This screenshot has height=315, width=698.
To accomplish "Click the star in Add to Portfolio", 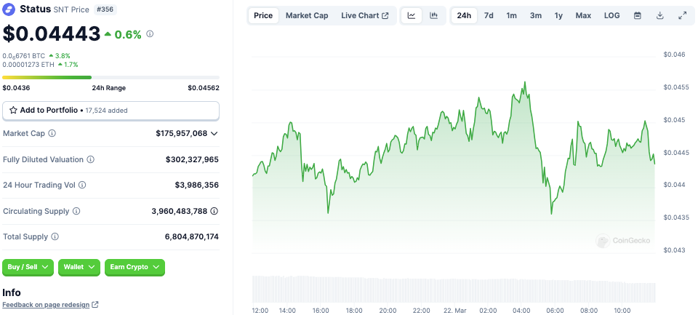I will tap(13, 110).
